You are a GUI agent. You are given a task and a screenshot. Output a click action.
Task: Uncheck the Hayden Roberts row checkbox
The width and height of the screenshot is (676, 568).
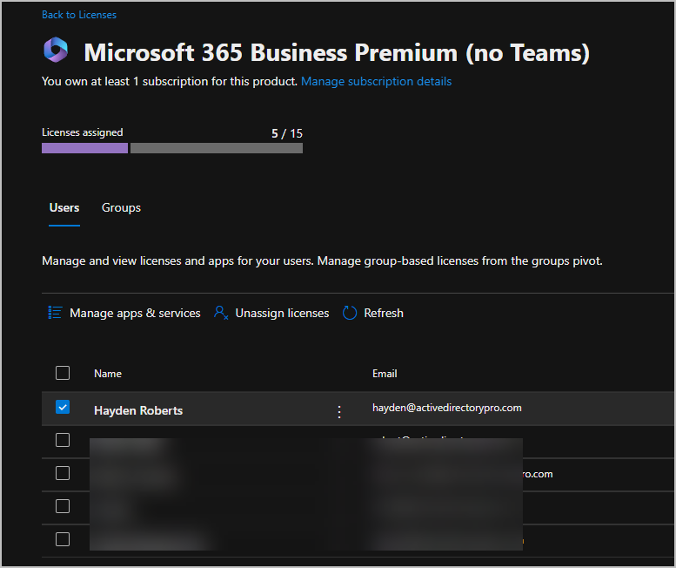point(63,407)
